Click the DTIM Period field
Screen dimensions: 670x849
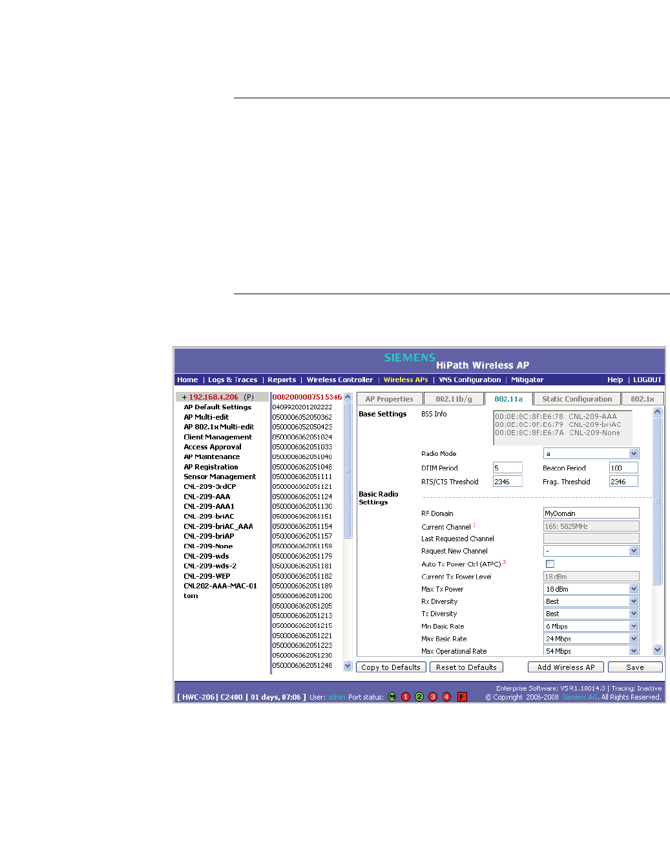click(508, 467)
